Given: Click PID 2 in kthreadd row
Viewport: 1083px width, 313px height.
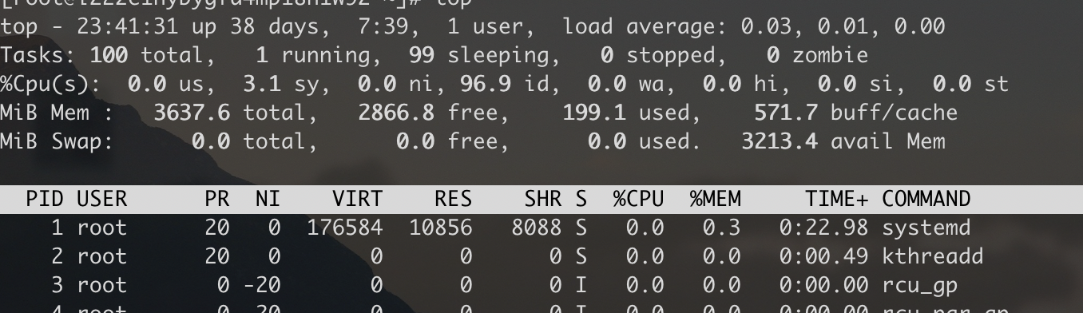Looking at the screenshot, I should click(x=57, y=256).
